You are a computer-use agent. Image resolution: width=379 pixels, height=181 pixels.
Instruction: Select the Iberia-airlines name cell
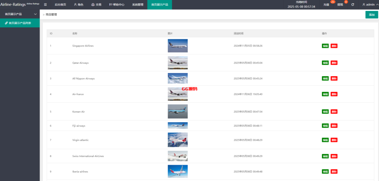[x=80, y=172]
